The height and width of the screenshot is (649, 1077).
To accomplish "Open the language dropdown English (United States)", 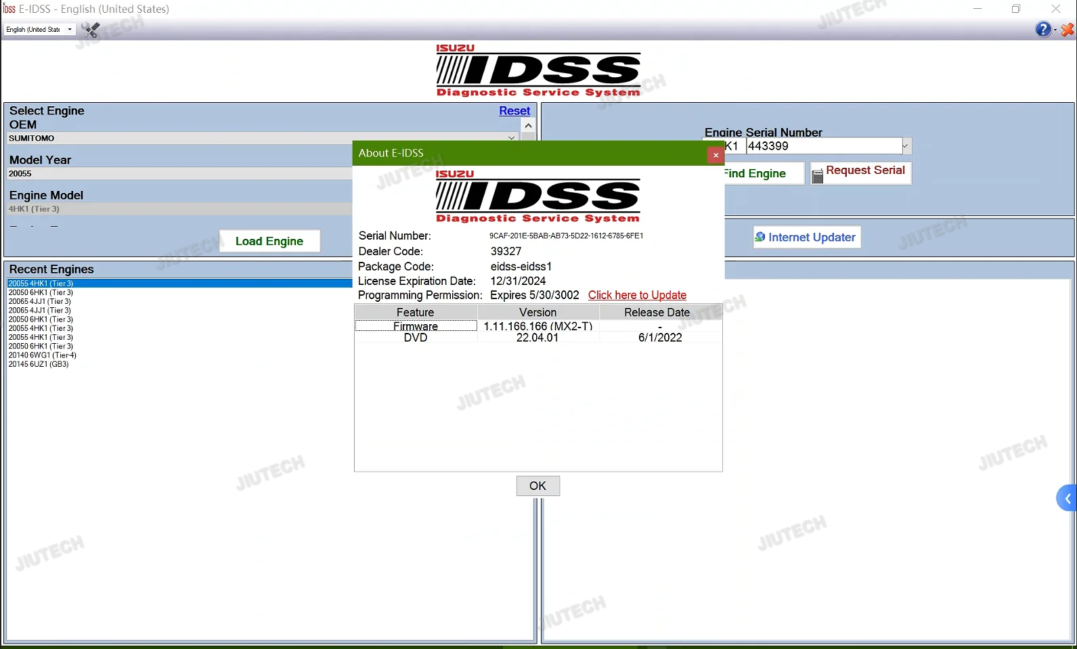I will click(39, 30).
